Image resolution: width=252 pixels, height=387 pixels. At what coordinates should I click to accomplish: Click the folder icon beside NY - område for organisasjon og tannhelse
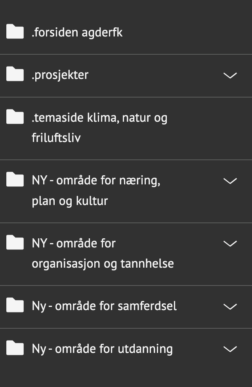click(x=15, y=243)
